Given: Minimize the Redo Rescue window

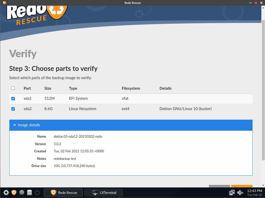Looking at the screenshot, I should coord(251,3).
